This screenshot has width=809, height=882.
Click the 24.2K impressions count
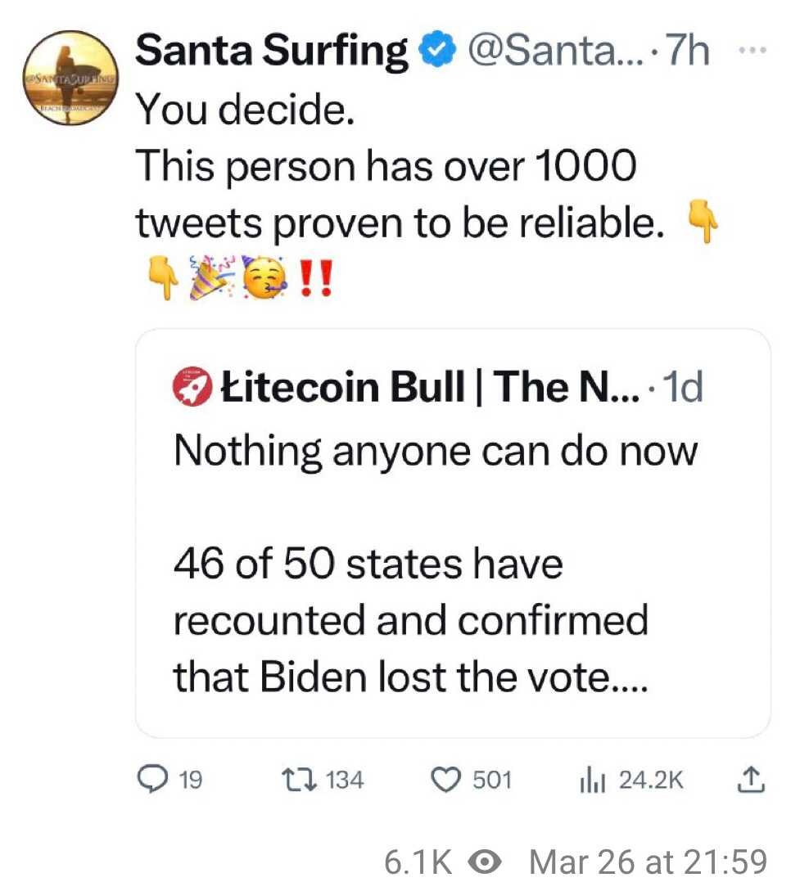pyautogui.click(x=651, y=781)
